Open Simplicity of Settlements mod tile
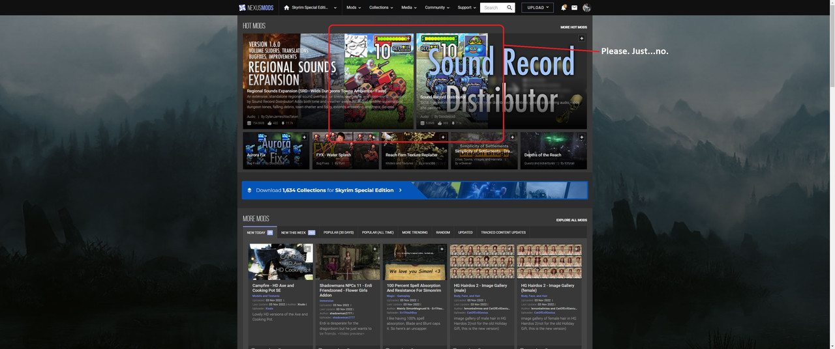The image size is (835, 349). 484,150
